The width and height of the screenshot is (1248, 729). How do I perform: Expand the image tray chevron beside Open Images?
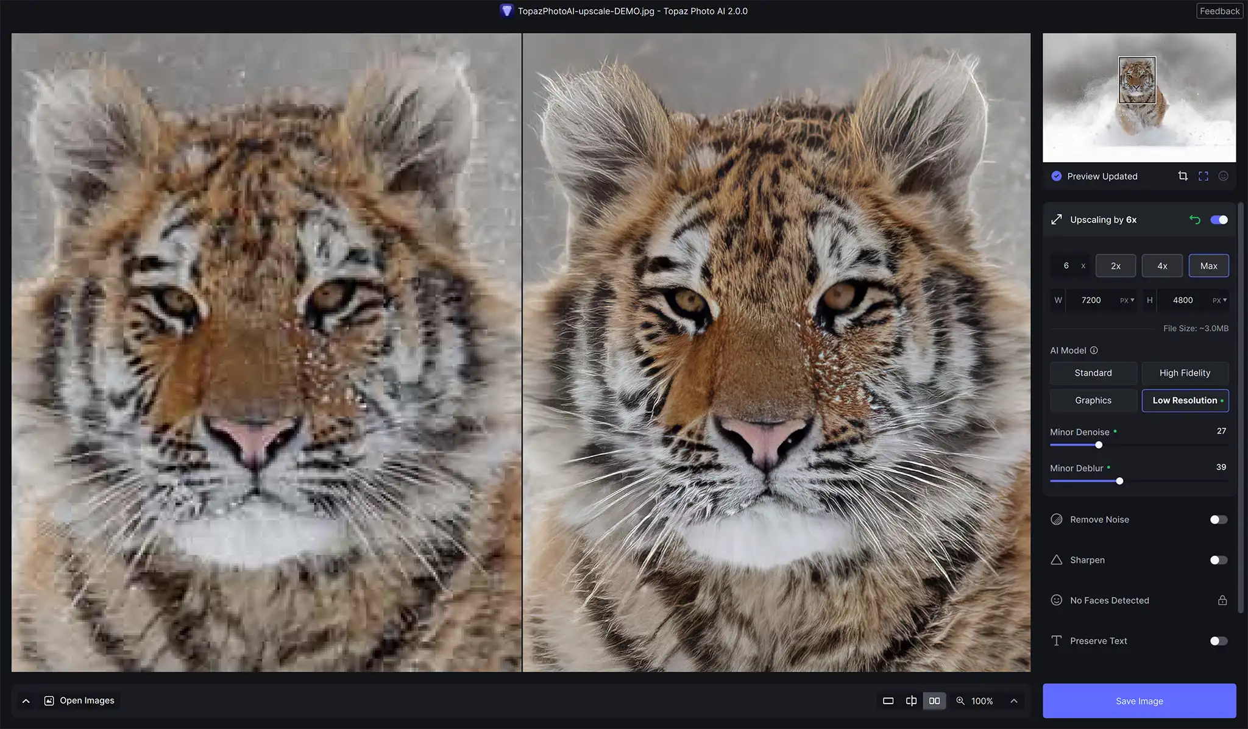point(26,701)
